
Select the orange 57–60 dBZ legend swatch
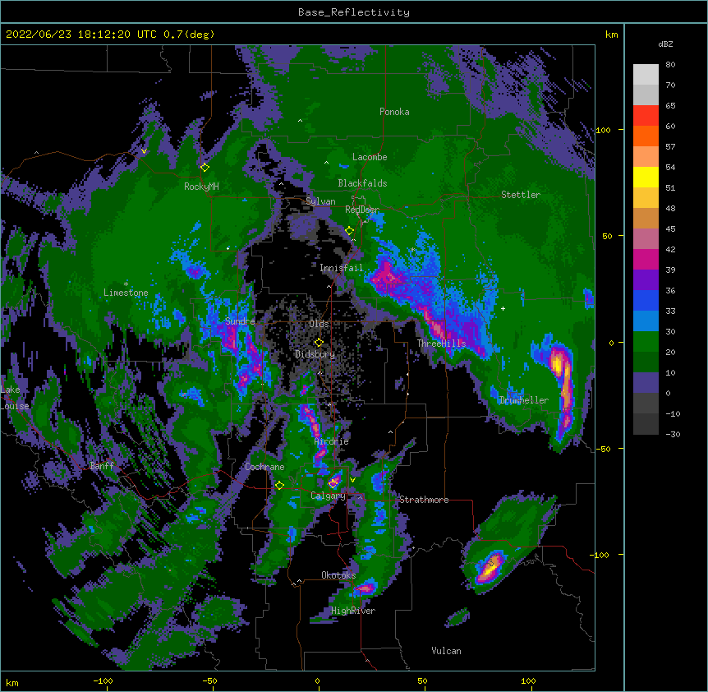click(x=646, y=136)
